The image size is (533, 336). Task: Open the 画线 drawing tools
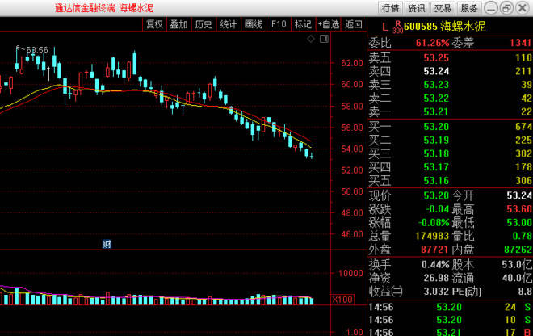point(253,24)
